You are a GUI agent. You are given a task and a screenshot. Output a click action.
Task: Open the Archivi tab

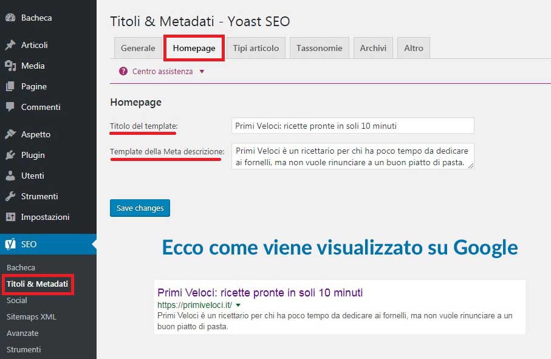[x=373, y=48]
